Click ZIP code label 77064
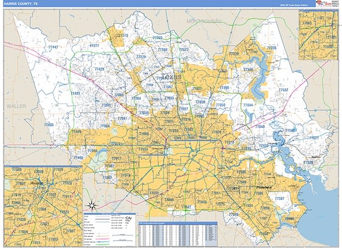The image size is (342, 248). 136,98
